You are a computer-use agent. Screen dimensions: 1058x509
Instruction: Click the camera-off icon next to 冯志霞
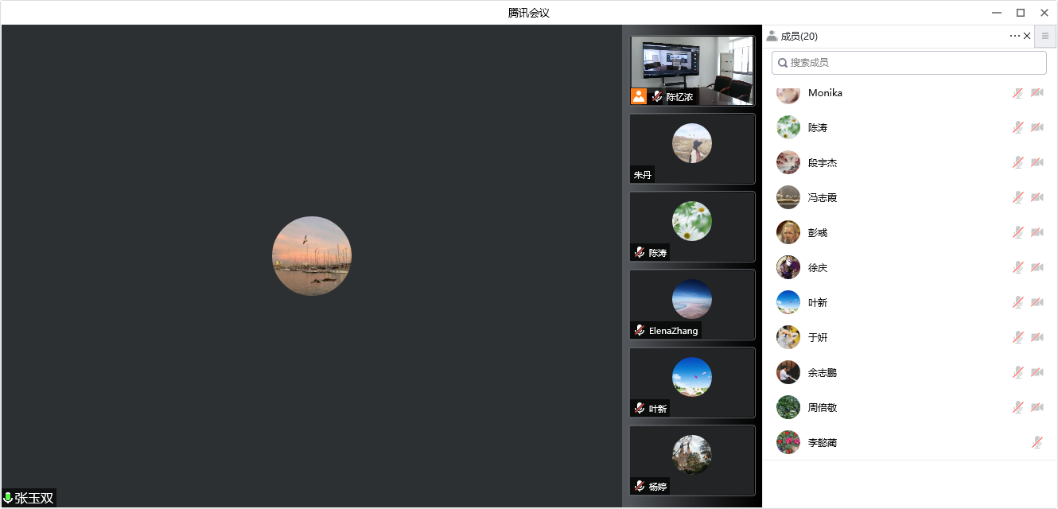pos(1037,197)
